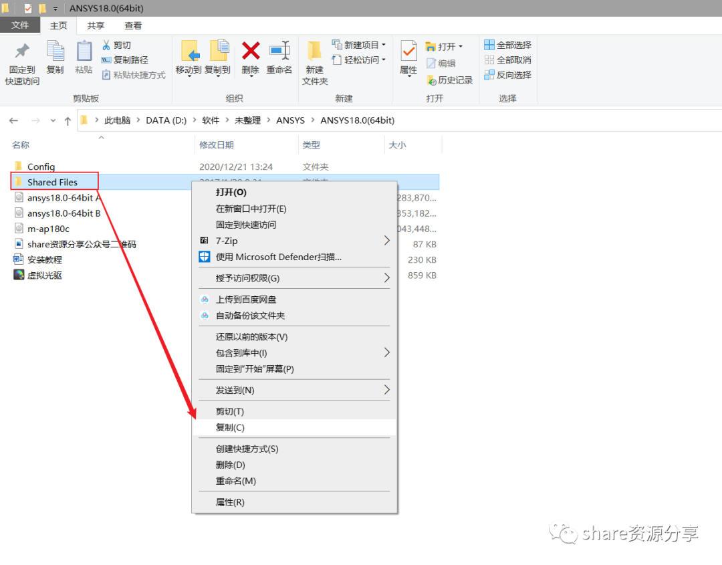The width and height of the screenshot is (722, 565).
Task: Sort by 类型 column header
Action: (x=312, y=145)
